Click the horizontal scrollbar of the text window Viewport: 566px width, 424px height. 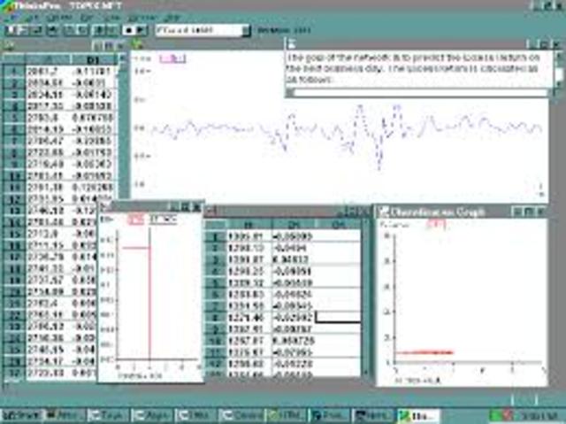pyautogui.click(x=418, y=93)
